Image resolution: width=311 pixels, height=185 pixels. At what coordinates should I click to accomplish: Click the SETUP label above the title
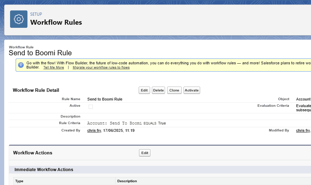point(36,14)
